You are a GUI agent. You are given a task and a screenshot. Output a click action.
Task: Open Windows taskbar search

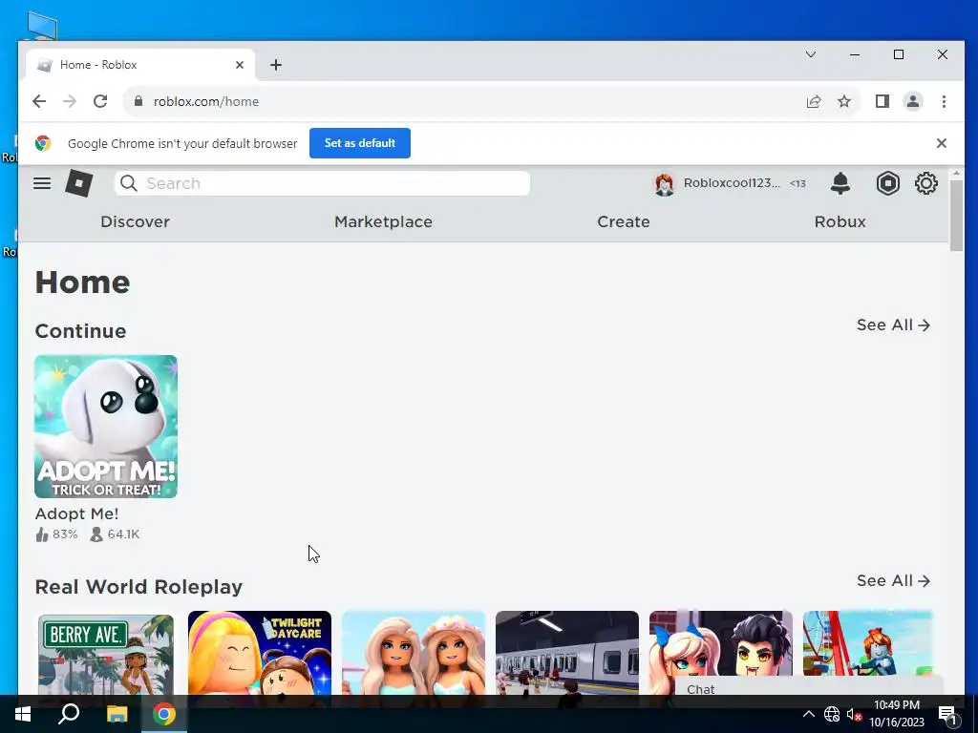click(69, 714)
